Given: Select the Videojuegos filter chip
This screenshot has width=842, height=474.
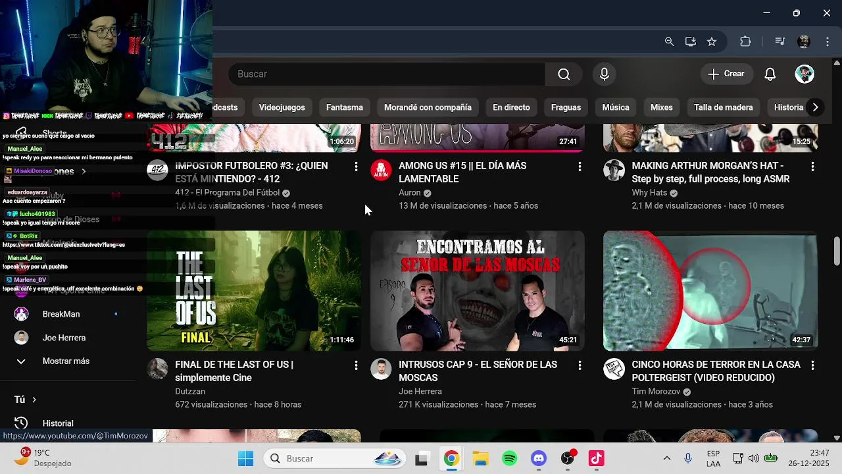Looking at the screenshot, I should (282, 107).
